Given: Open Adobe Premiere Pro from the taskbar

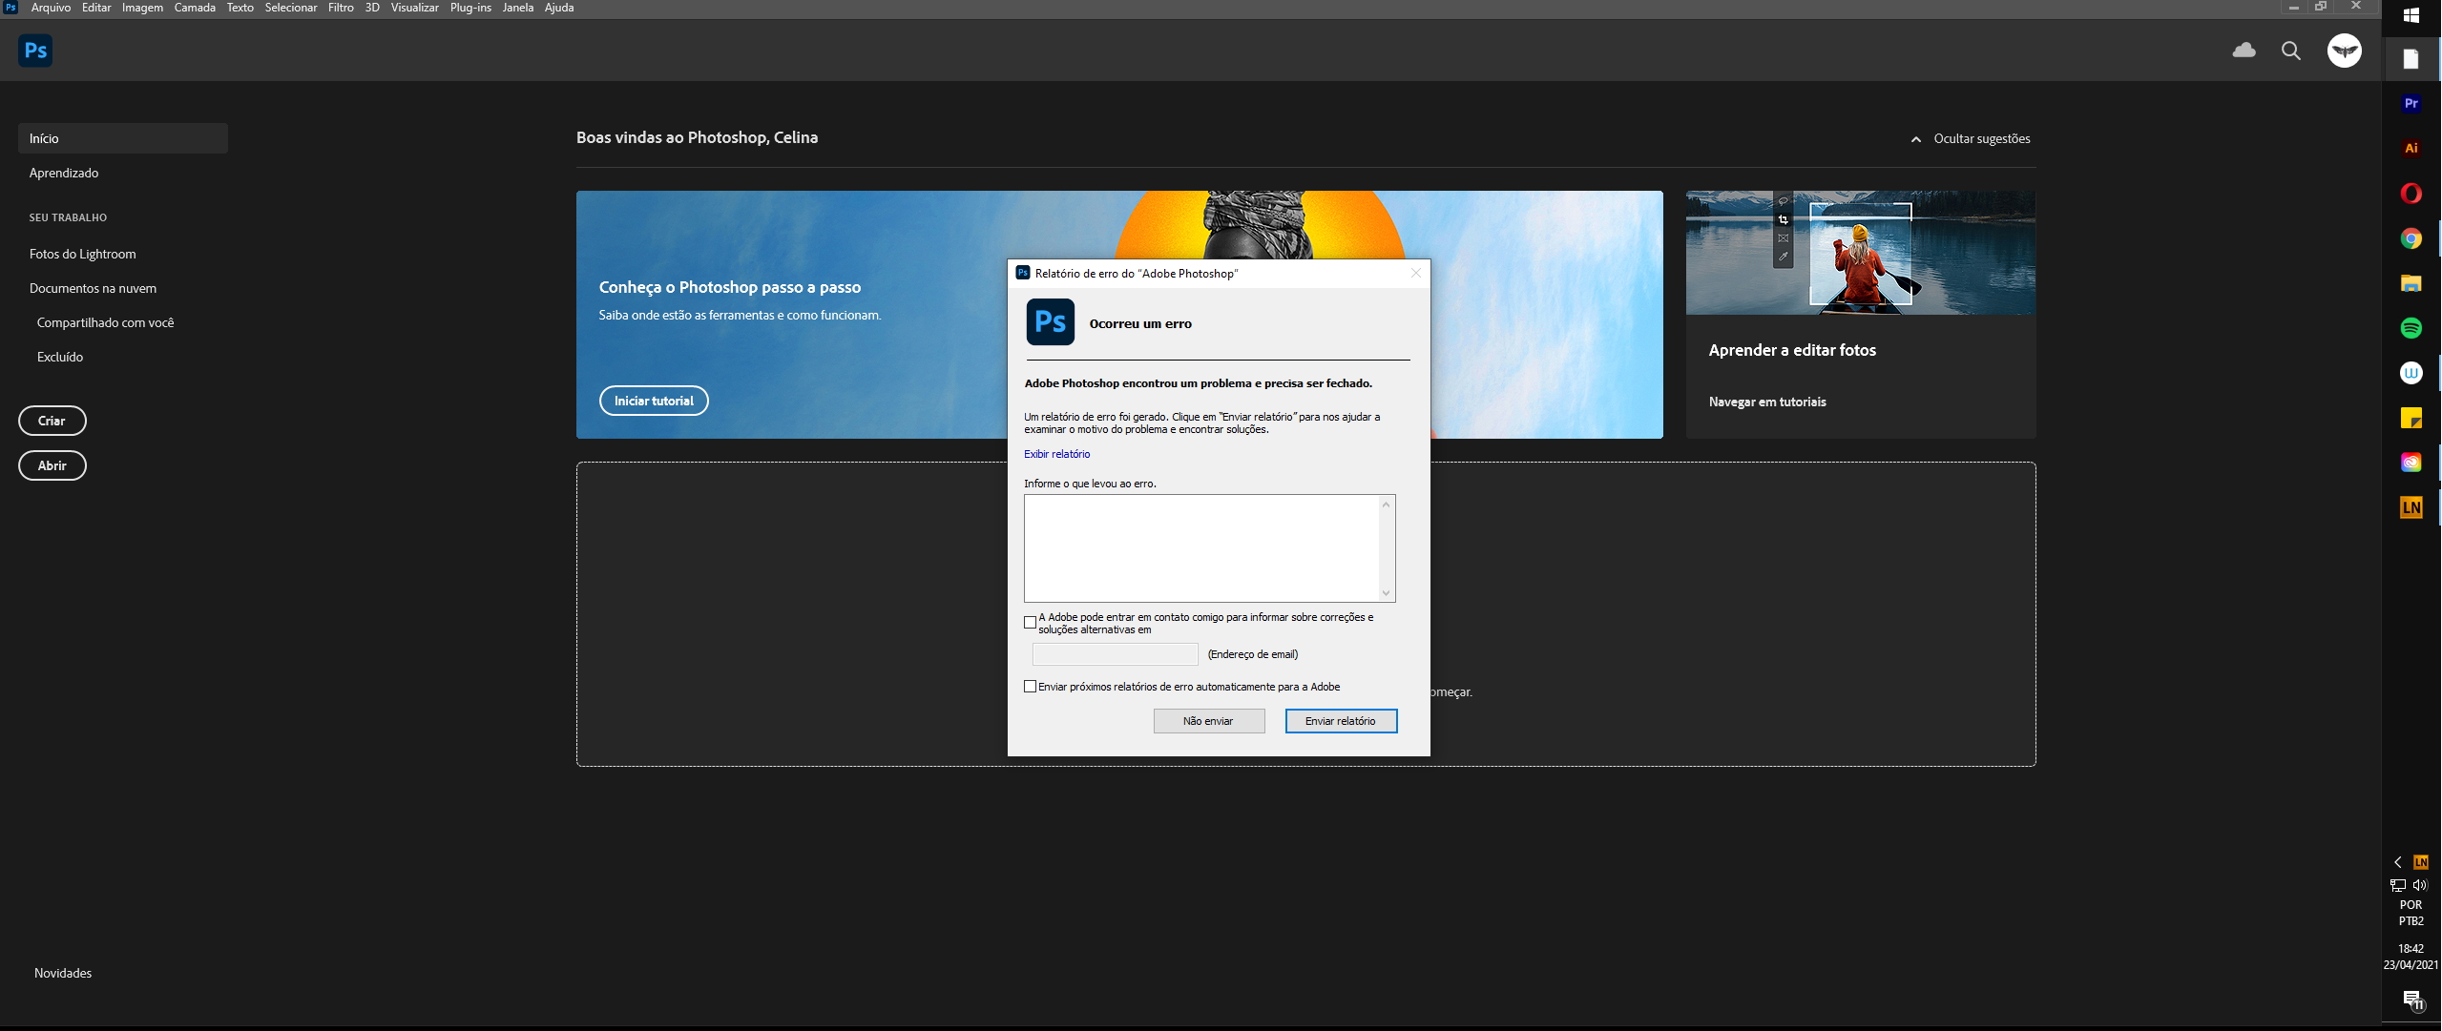Looking at the screenshot, I should coord(2411,102).
